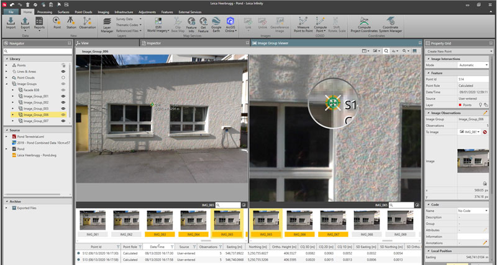Create a new Station
497x265 pixels.
(x=71, y=24)
